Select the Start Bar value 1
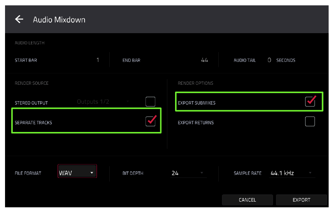Screen dimensions: 334x213 tap(98, 60)
